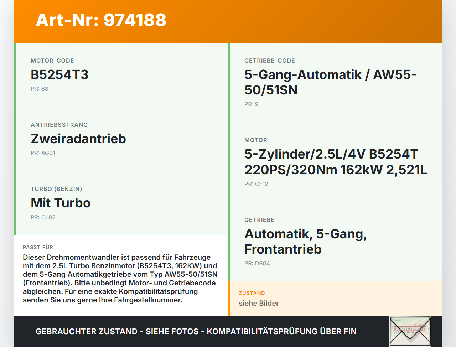456x347 pixels.
Task: Click the siehe Bilder link under ZUSTAND
Action: click(x=259, y=303)
